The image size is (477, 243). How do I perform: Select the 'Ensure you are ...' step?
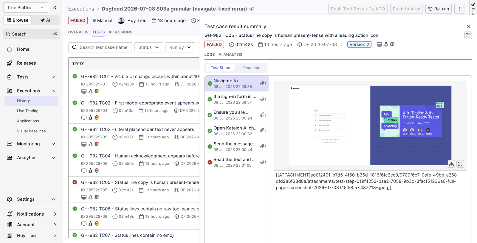click(237, 115)
